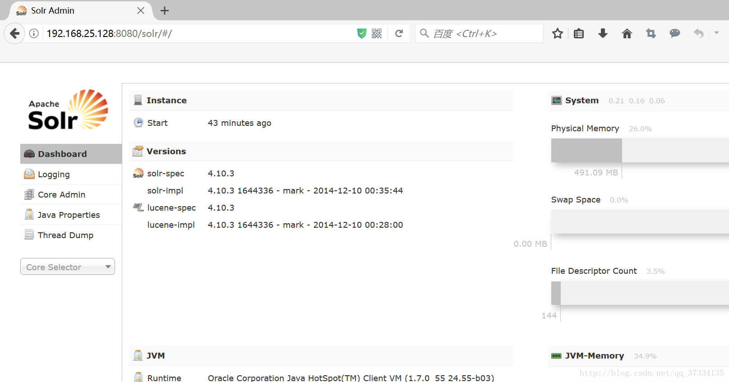
Task: Click the green security shield icon
Action: 361,33
